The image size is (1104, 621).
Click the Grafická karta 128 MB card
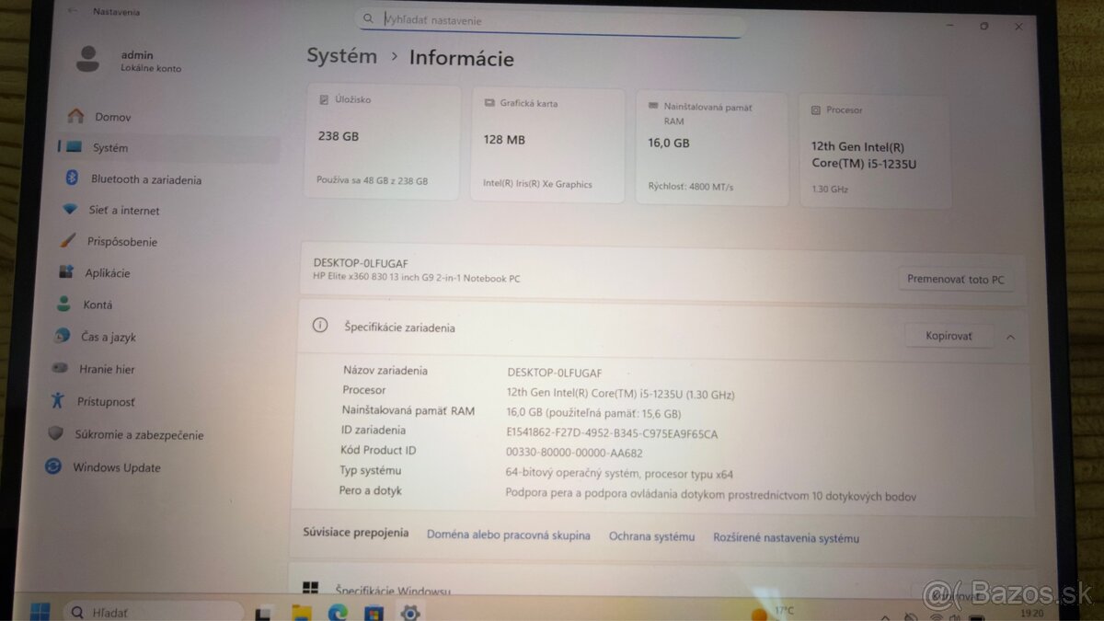point(547,145)
